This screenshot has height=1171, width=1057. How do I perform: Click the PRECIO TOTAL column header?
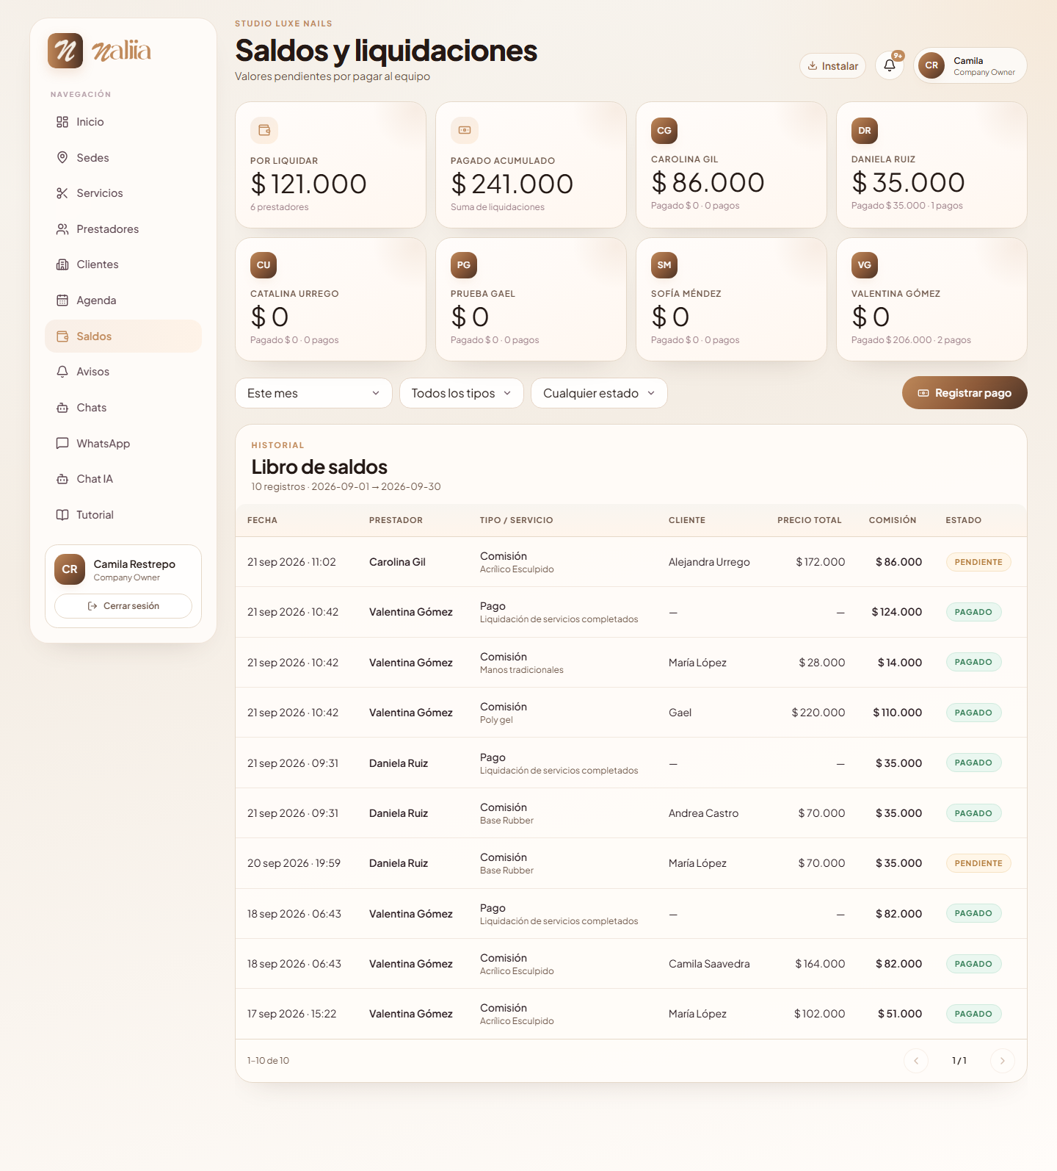[810, 520]
